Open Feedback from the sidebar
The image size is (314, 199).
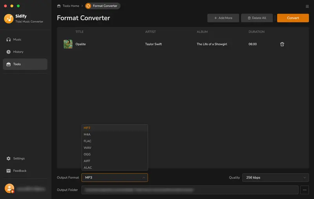pyautogui.click(x=25, y=171)
